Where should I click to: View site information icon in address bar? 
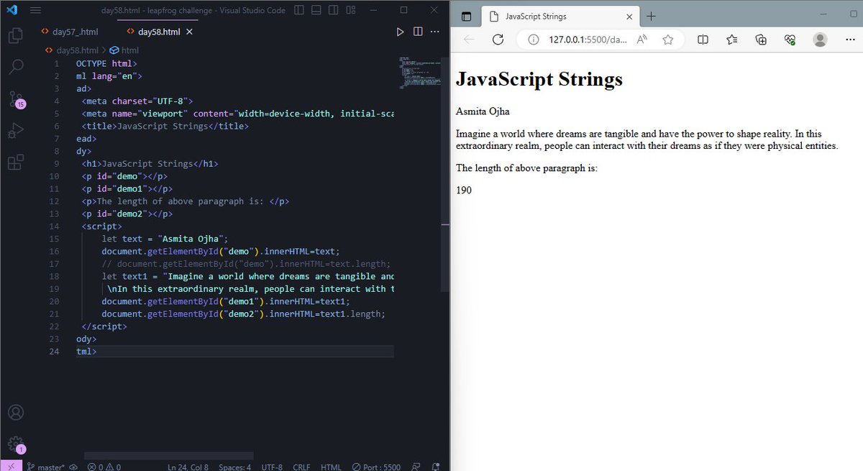point(533,40)
